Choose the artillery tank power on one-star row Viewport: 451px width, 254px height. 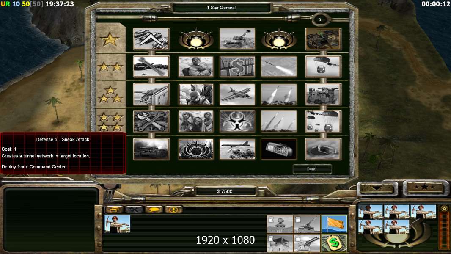[x=237, y=39]
